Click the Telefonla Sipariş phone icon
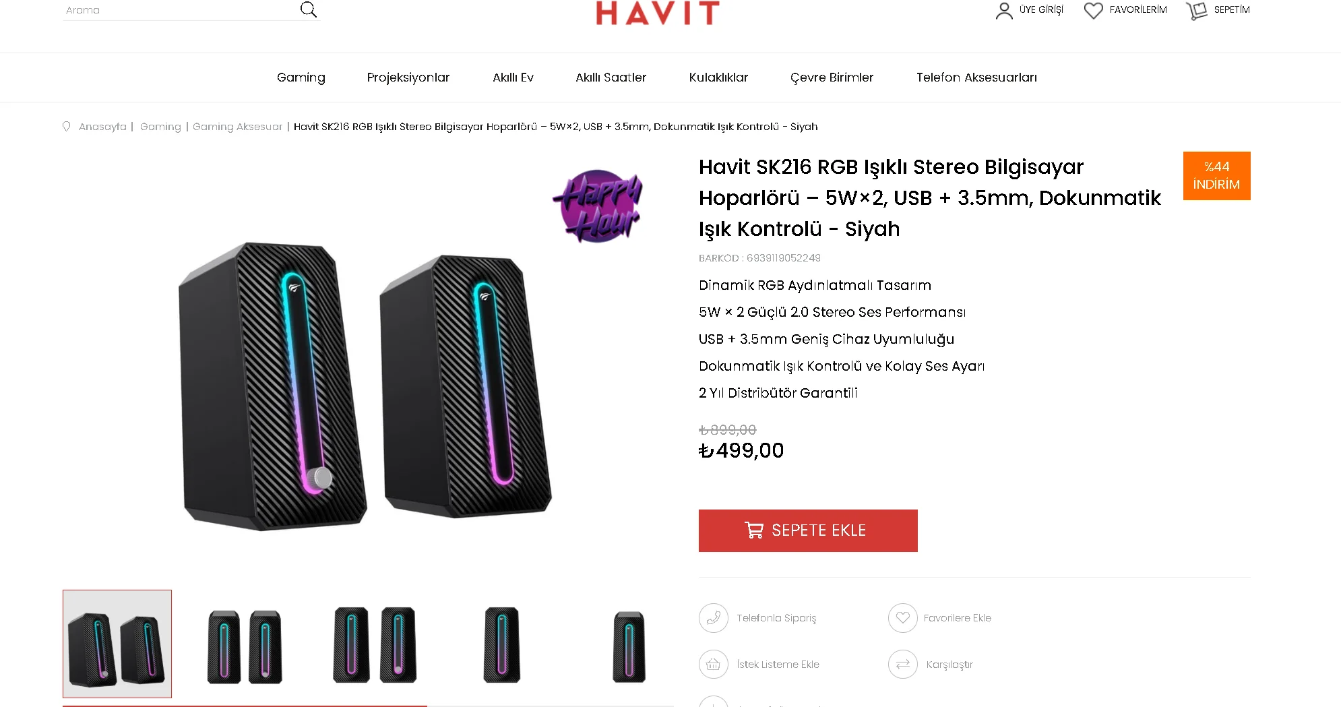Image resolution: width=1341 pixels, height=707 pixels. (714, 618)
